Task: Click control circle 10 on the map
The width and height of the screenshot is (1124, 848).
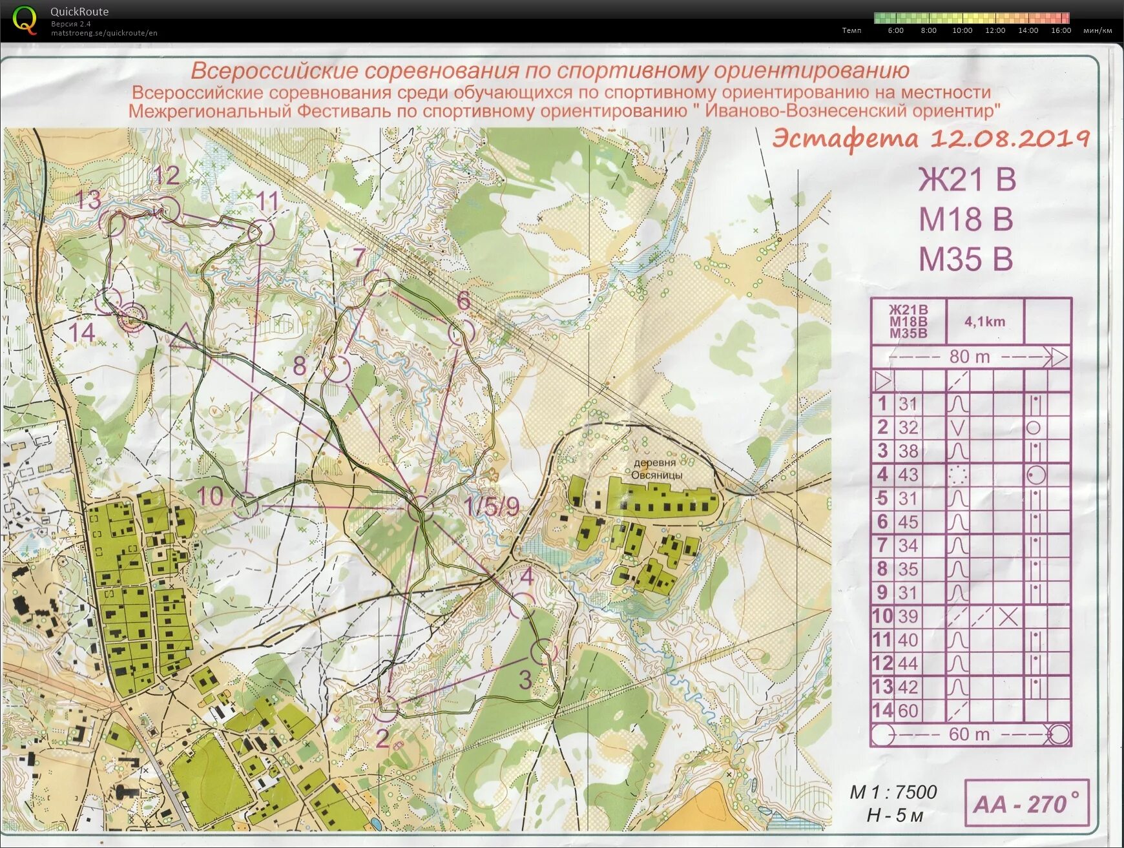Action: 245,506
